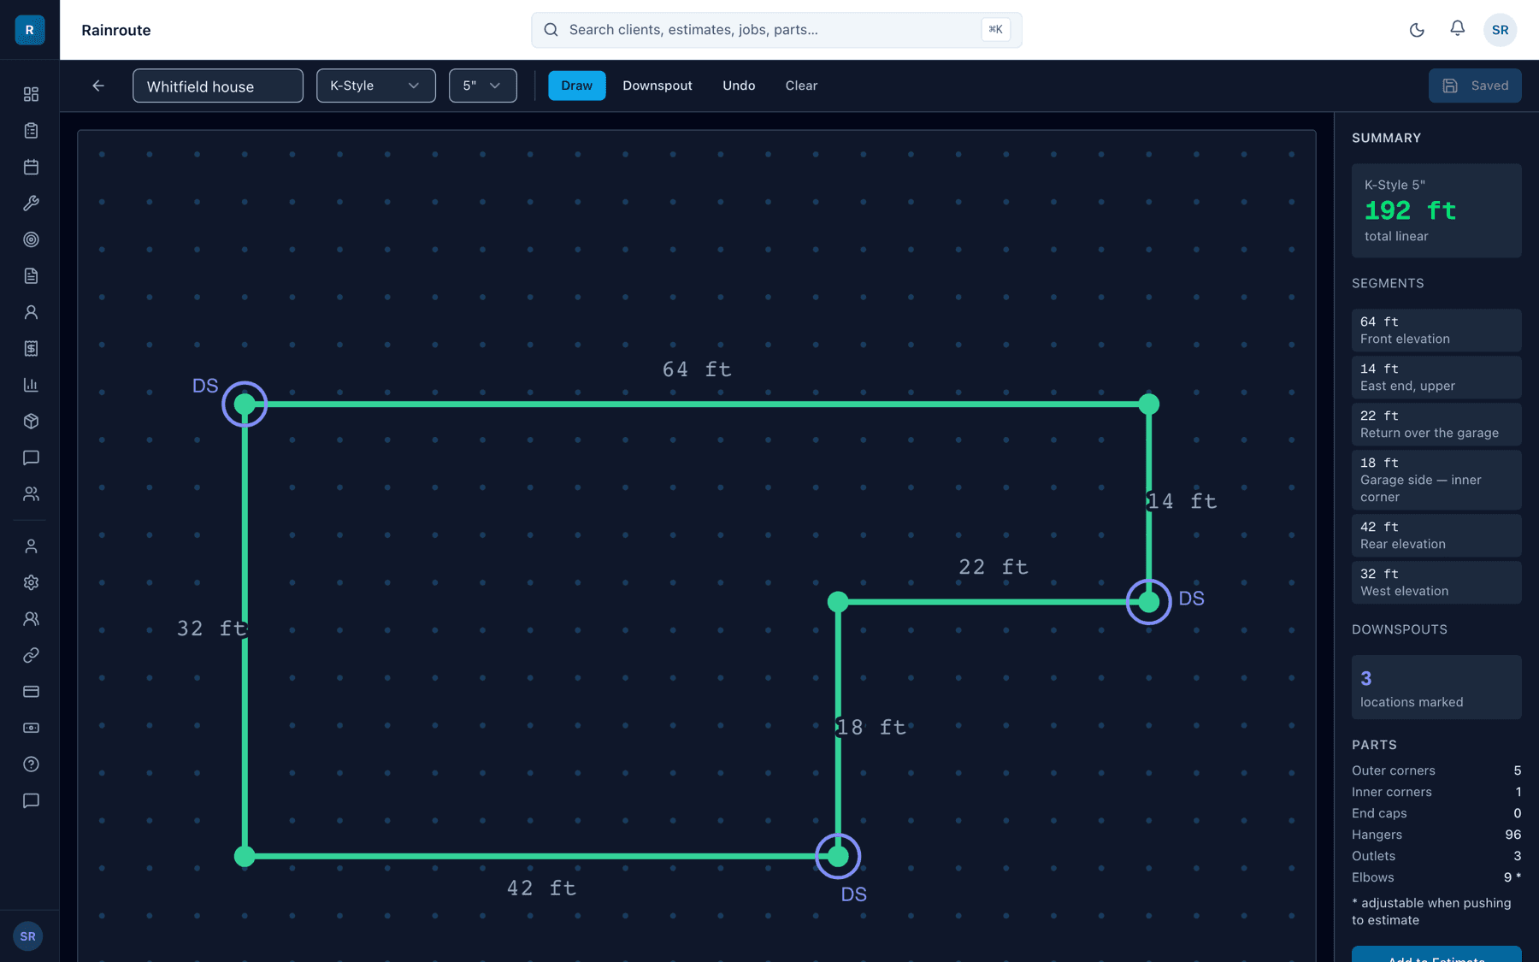The image size is (1539, 962).
Task: Open the wrench tools icon in sidebar
Action: point(31,204)
